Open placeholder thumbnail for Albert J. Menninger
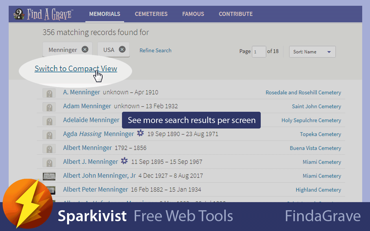Viewport: 370px width, 231px height. pyautogui.click(x=49, y=163)
